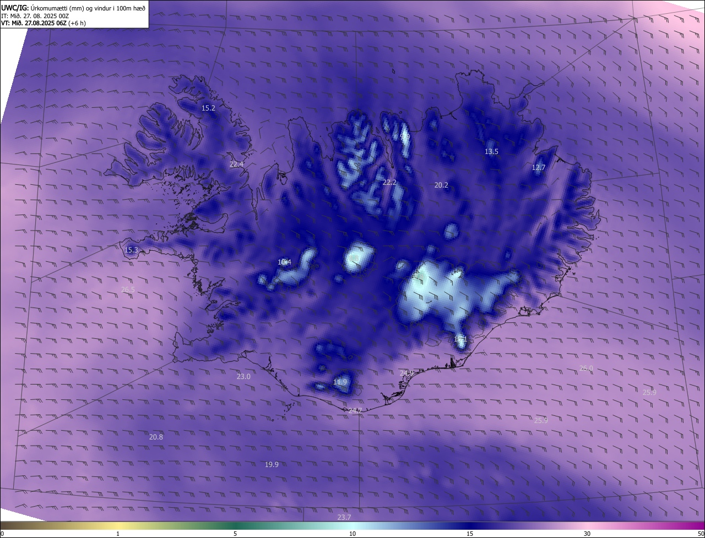Click the 20.2 value in north Iceland

(441, 185)
